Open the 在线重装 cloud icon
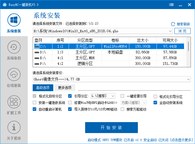The height and width of the screenshot is (144, 195). pos(14,74)
